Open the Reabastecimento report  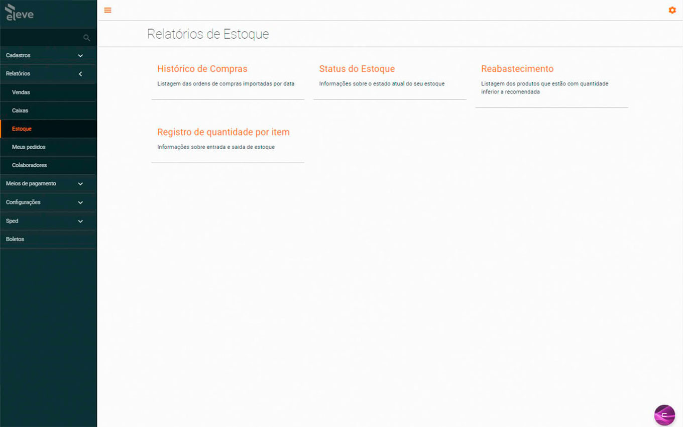517,69
